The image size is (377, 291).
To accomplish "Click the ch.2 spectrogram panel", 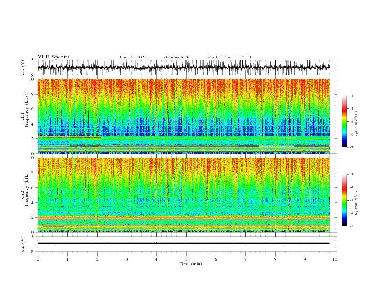I will pyautogui.click(x=184, y=195).
